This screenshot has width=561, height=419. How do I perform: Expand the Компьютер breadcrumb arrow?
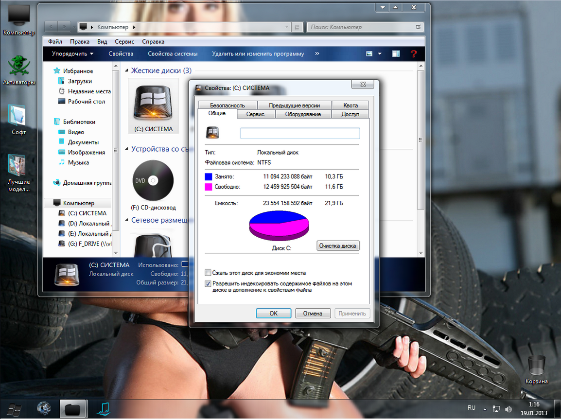(x=134, y=27)
